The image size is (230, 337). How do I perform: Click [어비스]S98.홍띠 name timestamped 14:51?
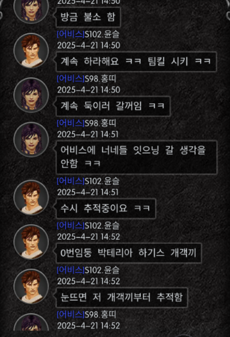[87, 123]
